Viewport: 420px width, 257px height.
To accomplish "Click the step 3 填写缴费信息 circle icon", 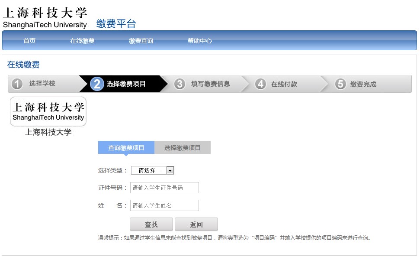I will point(180,84).
